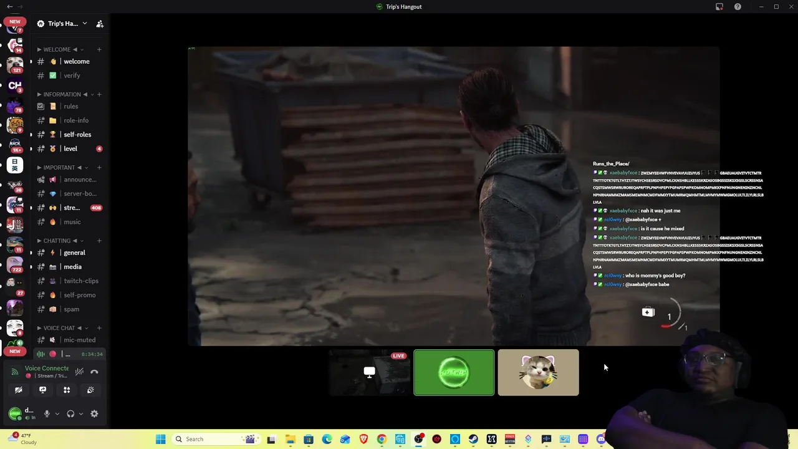
Task: Open Trip's Hangout server dropdown
Action: 62,24
